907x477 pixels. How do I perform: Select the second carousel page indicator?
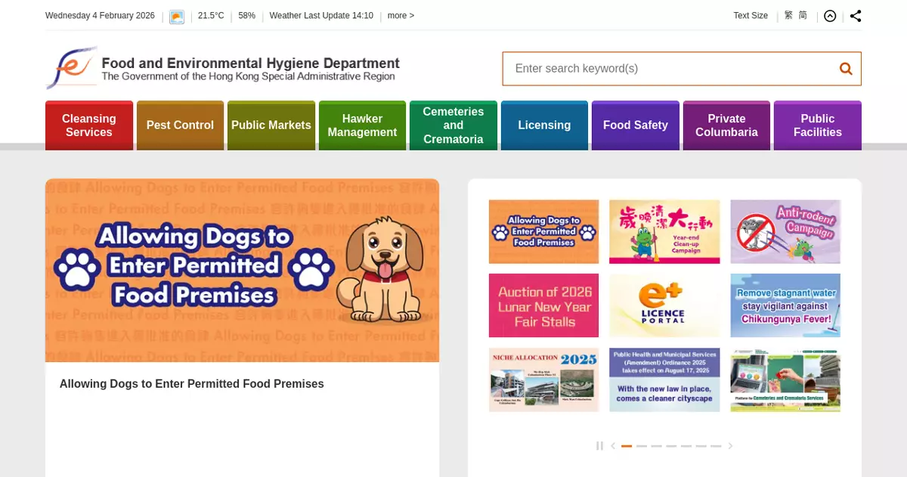[x=642, y=446]
